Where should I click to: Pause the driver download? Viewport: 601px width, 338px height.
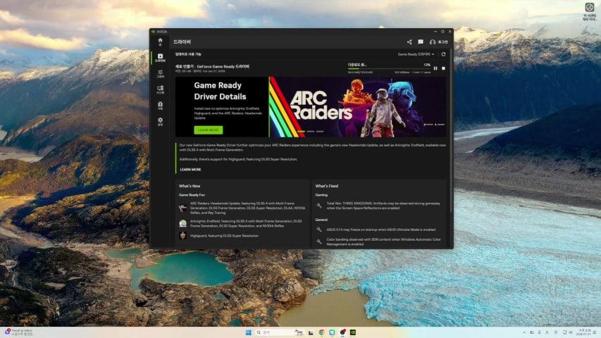[x=435, y=68]
